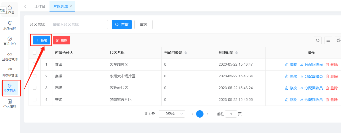
Task: Click the refresh table icon
Action: 318,40
